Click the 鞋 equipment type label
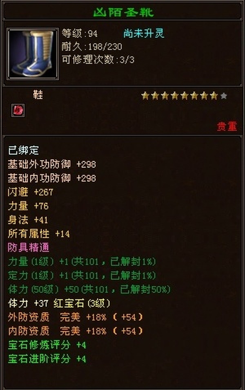Screen dimensions: 245x390 [38, 95]
